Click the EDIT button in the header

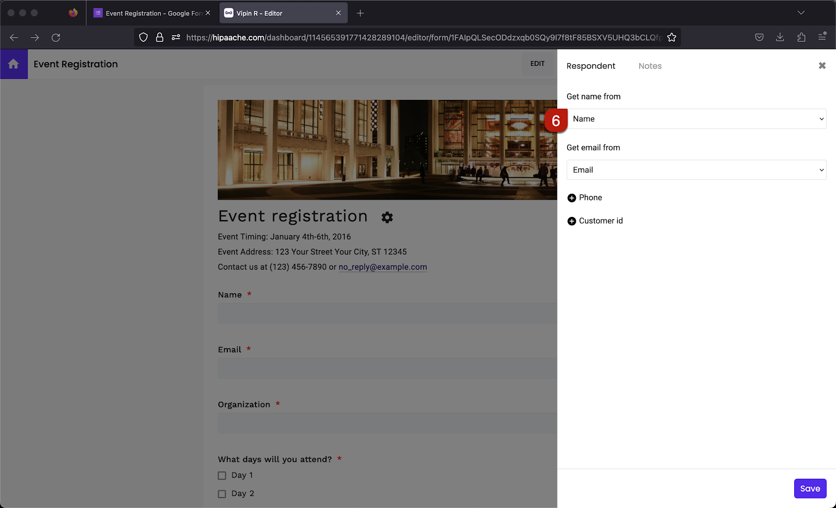(x=537, y=63)
